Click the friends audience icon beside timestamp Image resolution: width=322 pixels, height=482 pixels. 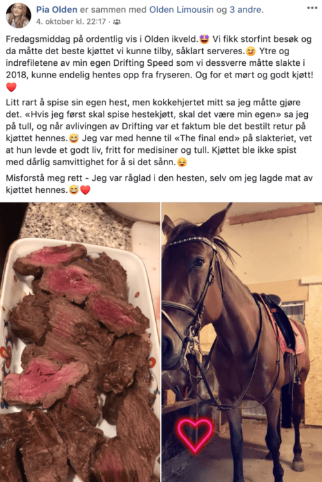pos(117,22)
